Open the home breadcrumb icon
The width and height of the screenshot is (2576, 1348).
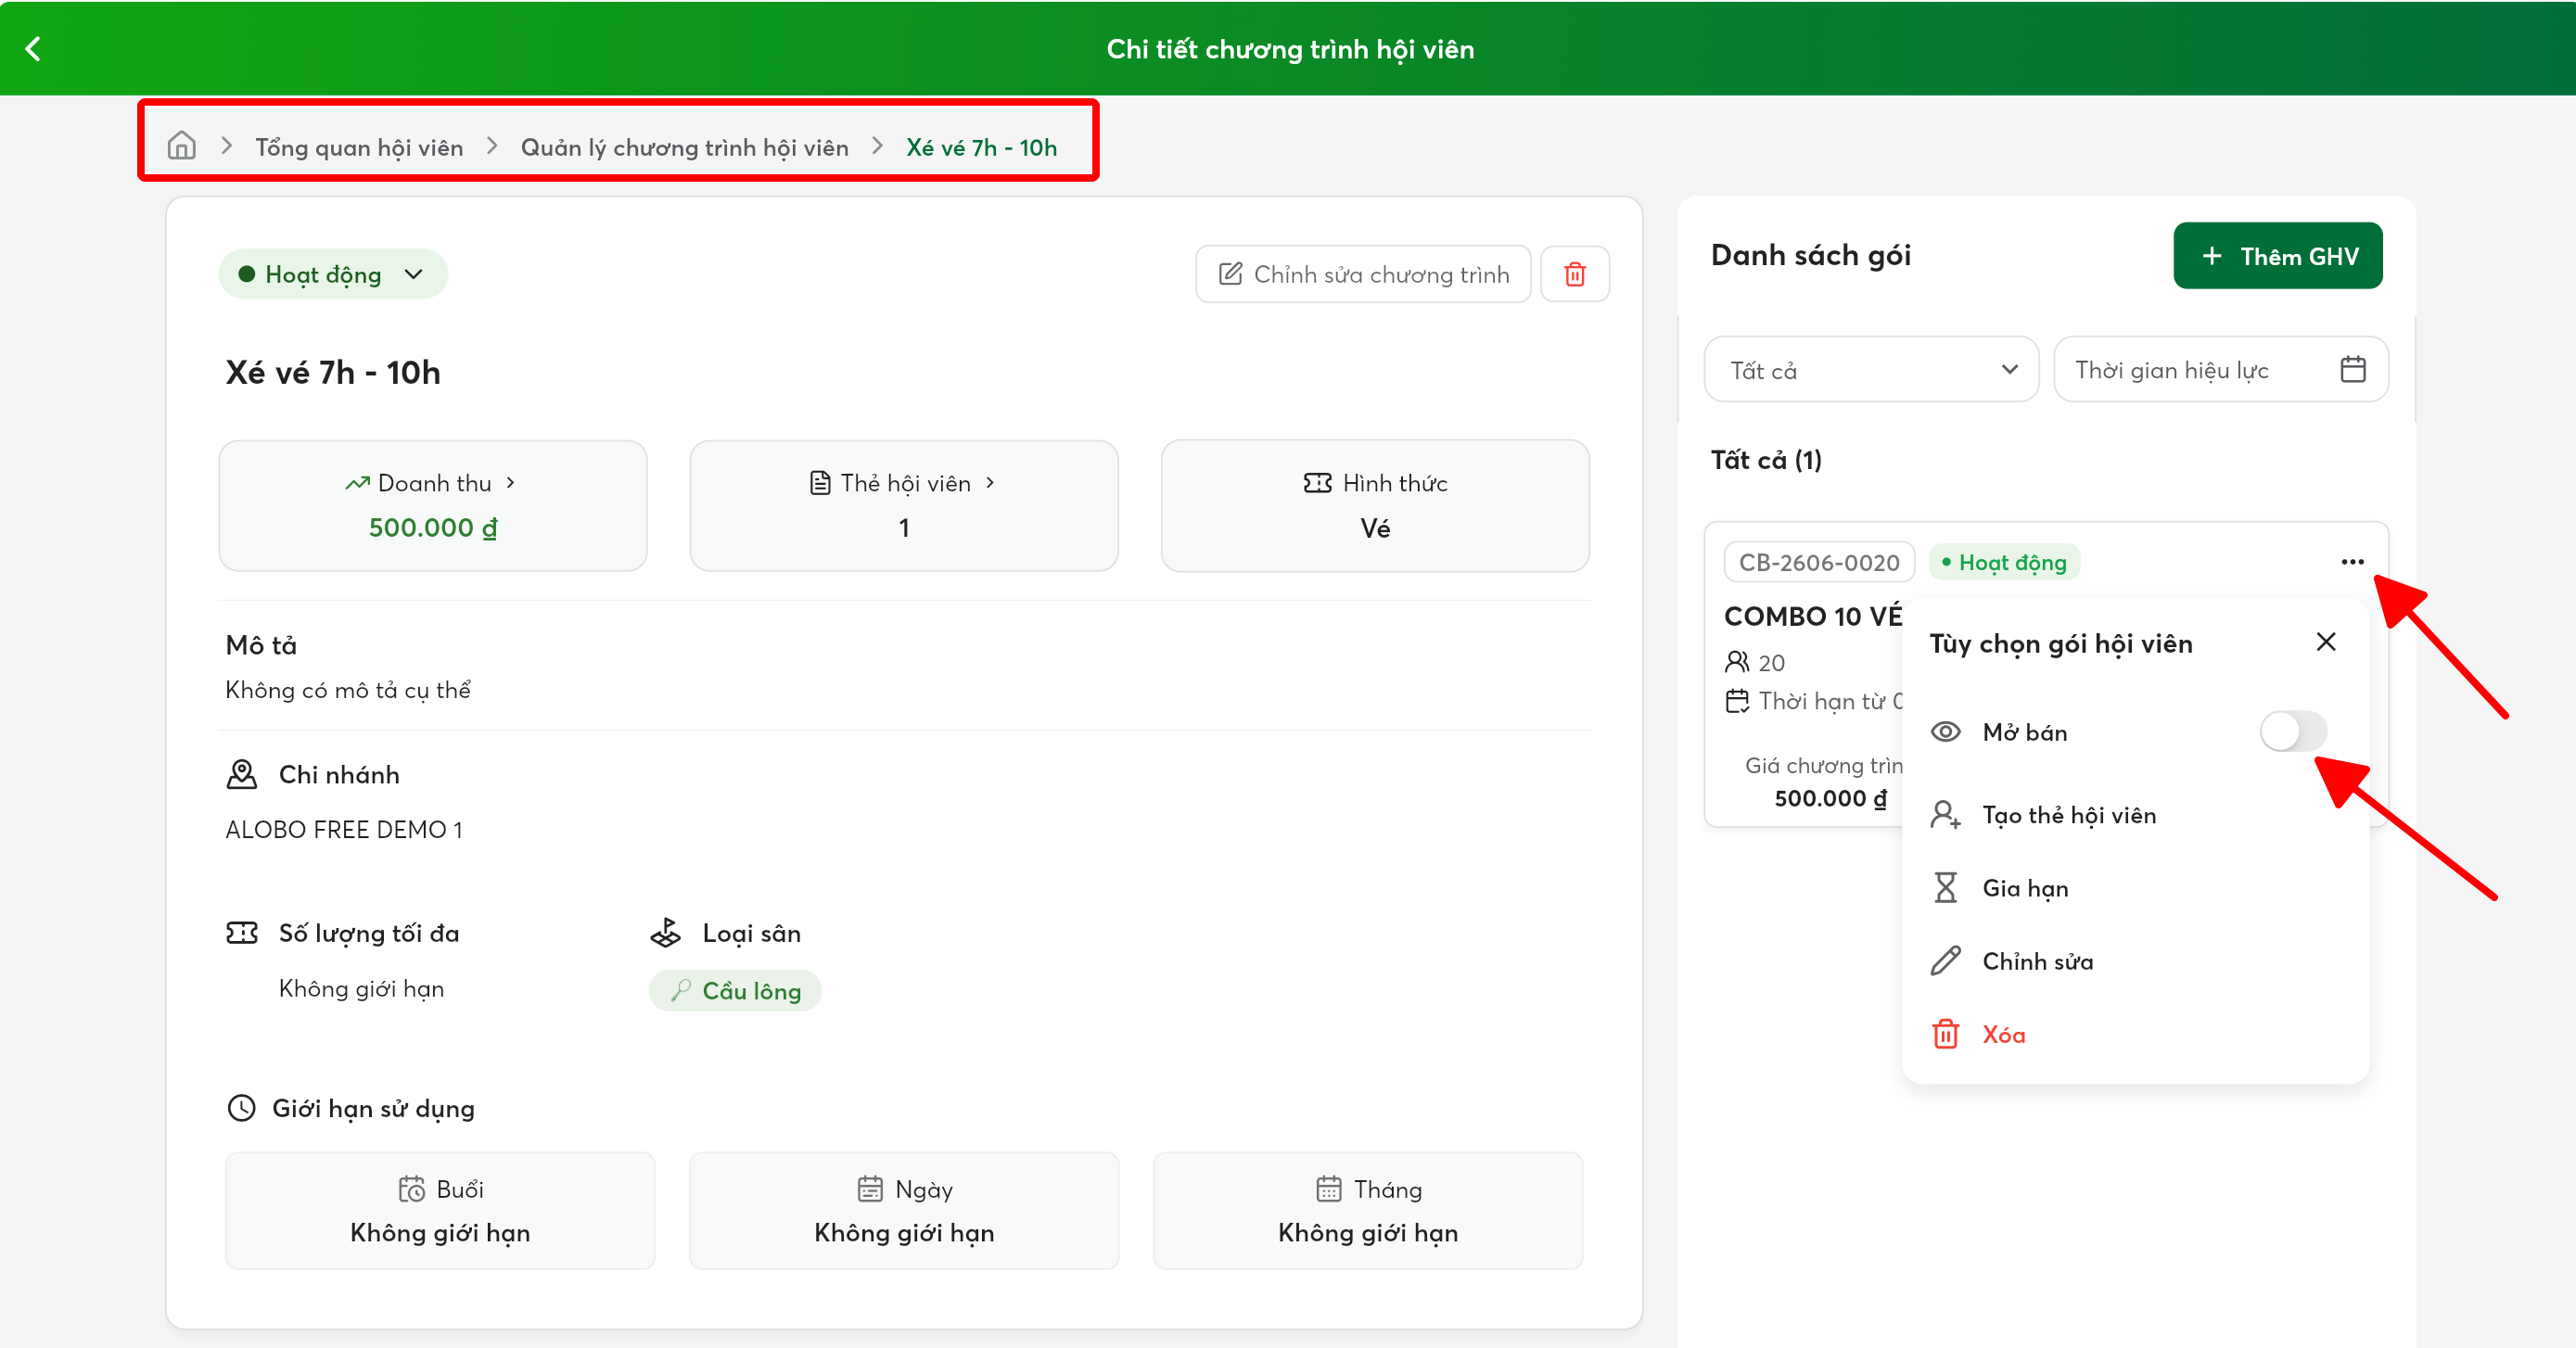point(181,146)
